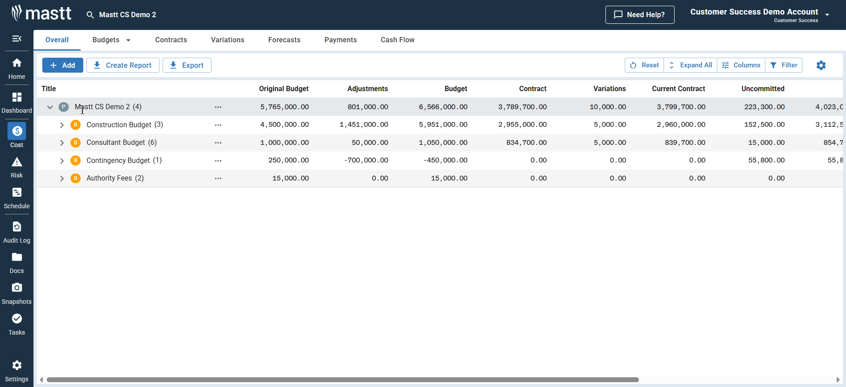Image resolution: width=846 pixels, height=387 pixels.
Task: Click Expand All rows
Action: click(x=690, y=65)
